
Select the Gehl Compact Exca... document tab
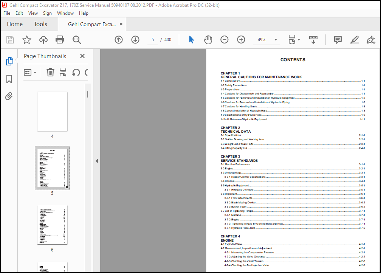pyautogui.click(x=92, y=24)
